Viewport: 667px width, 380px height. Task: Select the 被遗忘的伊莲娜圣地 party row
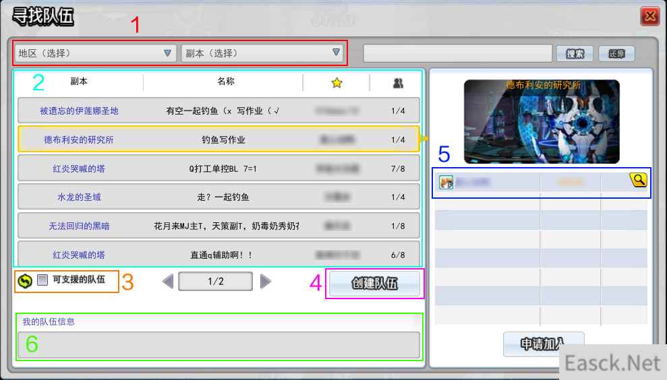219,110
